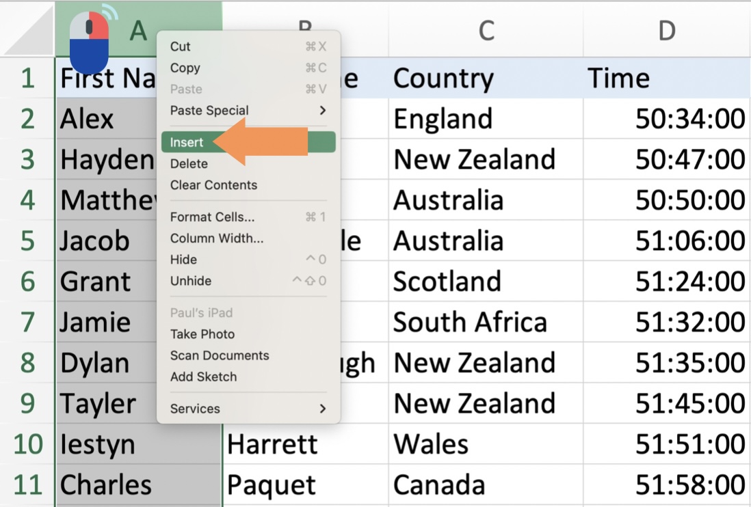751x507 pixels.
Task: Click the 51:32:00 time cell
Action: click(x=667, y=322)
